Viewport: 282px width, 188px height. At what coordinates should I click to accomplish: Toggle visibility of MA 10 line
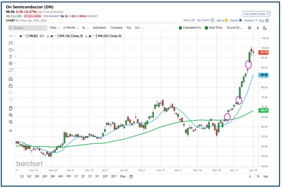(x=52, y=36)
